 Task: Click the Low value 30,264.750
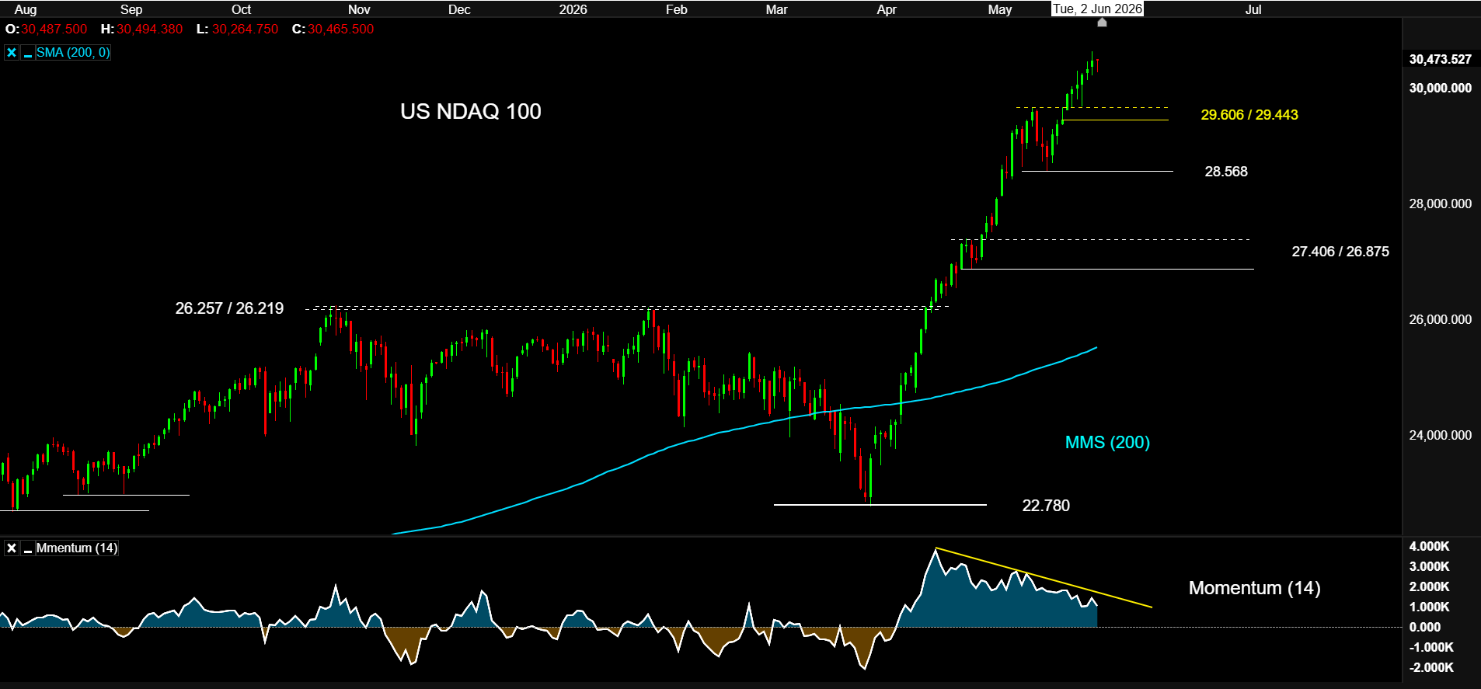click(245, 30)
